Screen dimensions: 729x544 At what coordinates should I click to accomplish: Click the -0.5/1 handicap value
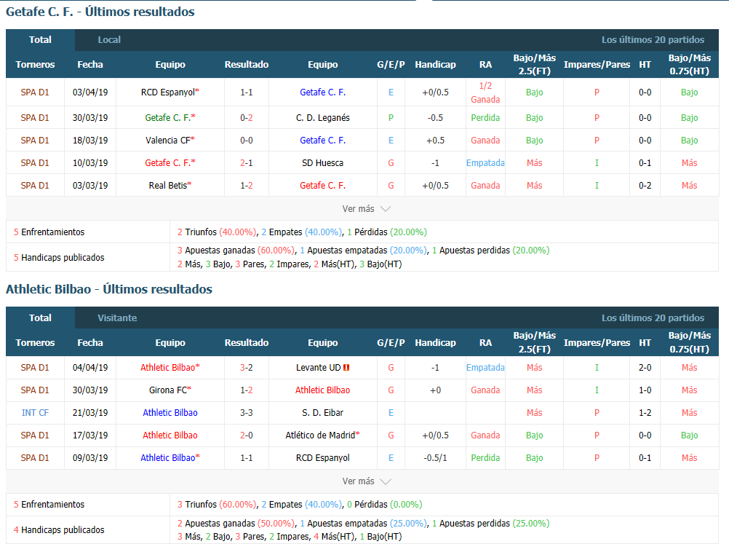pyautogui.click(x=435, y=457)
